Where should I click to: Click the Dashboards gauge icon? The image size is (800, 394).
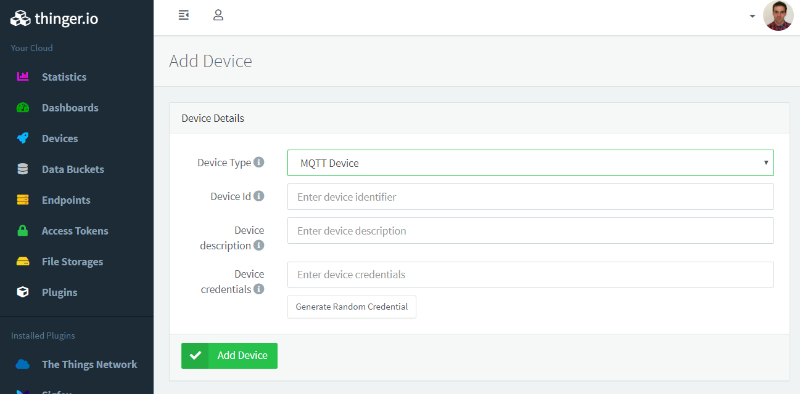(23, 108)
